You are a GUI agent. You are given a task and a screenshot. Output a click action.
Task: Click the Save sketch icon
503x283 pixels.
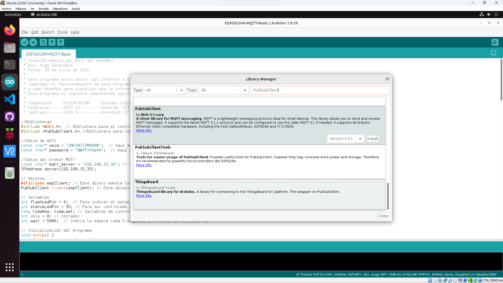61,42
